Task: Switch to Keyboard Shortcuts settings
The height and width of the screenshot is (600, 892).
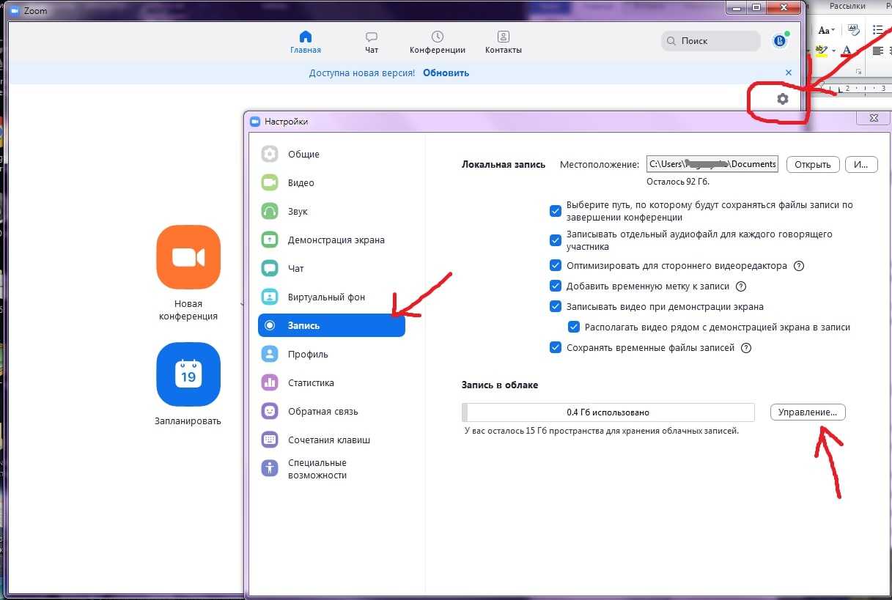Action: pyautogui.click(x=328, y=440)
